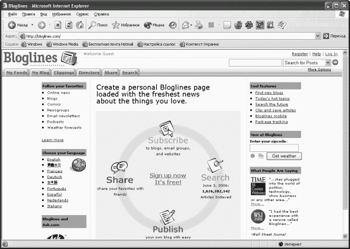Open Windows Media links bar item
350x249 pixels.
coord(62,44)
